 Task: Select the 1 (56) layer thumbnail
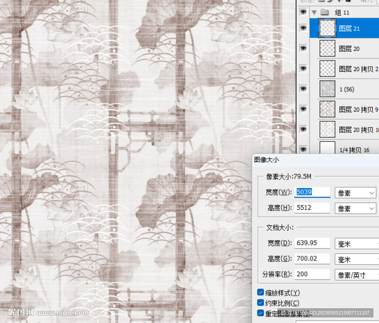tap(327, 89)
